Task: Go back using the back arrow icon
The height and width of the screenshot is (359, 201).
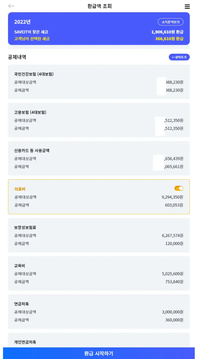Action: tap(11, 6)
